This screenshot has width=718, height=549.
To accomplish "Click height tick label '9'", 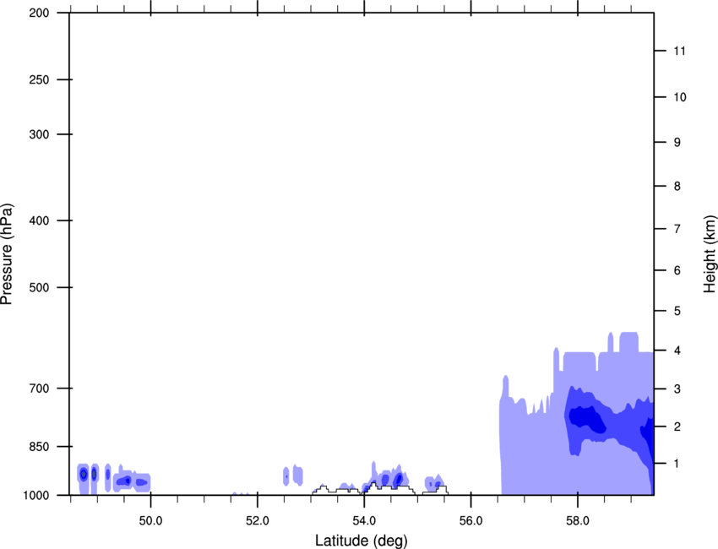I will 677,143.
